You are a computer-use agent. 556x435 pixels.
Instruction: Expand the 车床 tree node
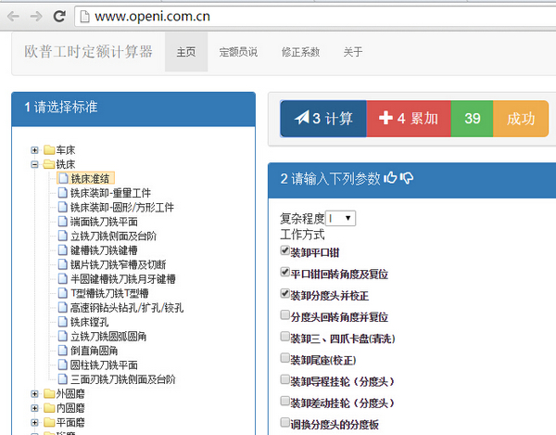click(34, 150)
